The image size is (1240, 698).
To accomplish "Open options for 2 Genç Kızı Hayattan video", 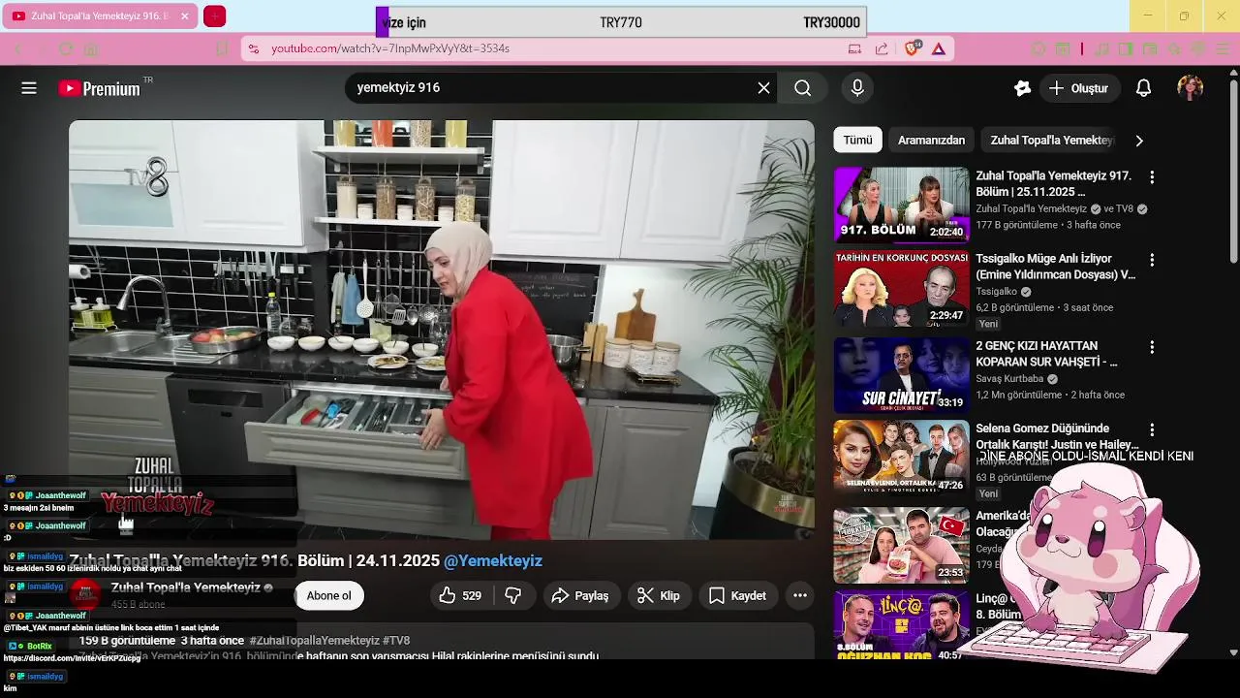I will coord(1152,347).
